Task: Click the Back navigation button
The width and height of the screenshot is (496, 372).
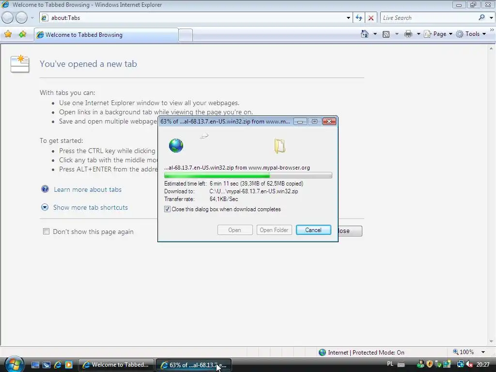Action: pyautogui.click(x=8, y=18)
